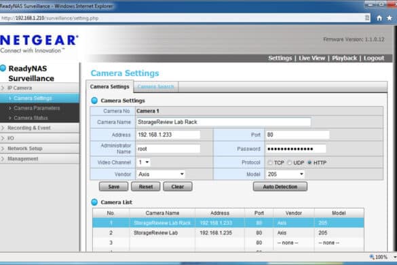The height and width of the screenshot is (265, 397).
Task: Click the NETGEAR logo
Action: click(x=39, y=43)
